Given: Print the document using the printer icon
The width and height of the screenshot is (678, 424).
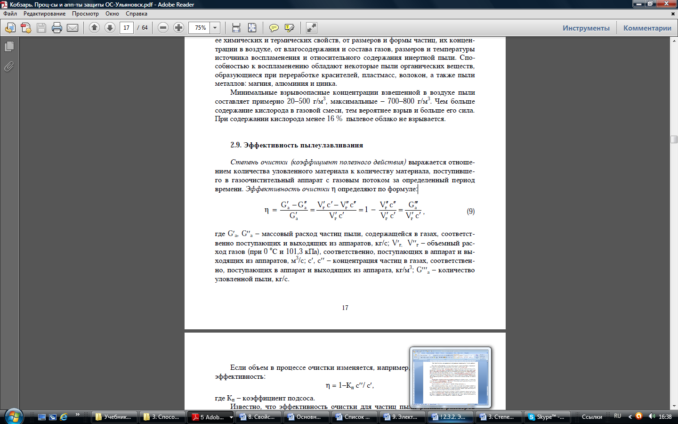Looking at the screenshot, I should (57, 28).
